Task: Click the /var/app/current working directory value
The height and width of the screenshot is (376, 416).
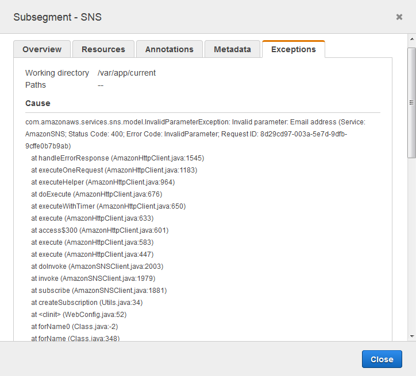Action: point(126,73)
